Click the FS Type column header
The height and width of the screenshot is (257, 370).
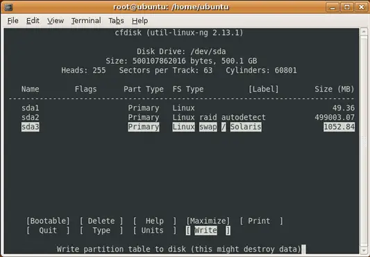pos(188,89)
